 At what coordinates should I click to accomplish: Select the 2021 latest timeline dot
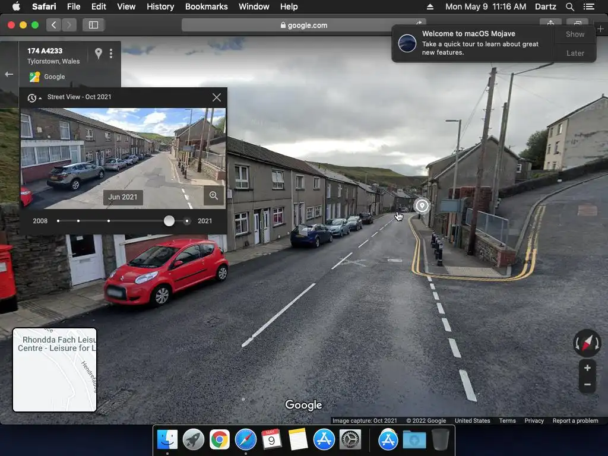pos(187,221)
